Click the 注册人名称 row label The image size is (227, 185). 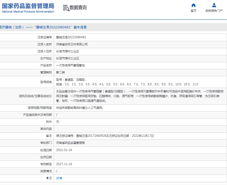coord(44,44)
